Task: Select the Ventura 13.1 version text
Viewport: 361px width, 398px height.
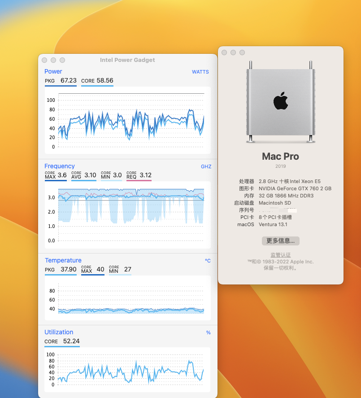Action: pyautogui.click(x=273, y=224)
